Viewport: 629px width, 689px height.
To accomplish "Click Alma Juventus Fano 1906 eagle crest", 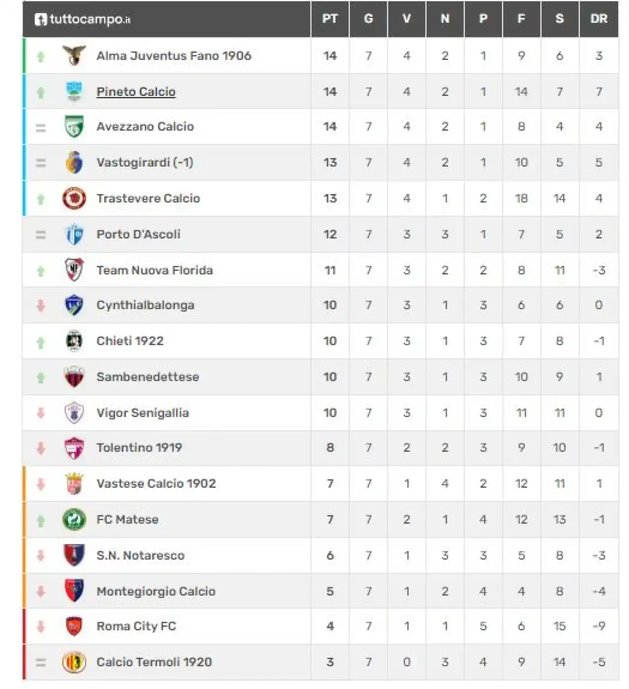I will pyautogui.click(x=74, y=56).
